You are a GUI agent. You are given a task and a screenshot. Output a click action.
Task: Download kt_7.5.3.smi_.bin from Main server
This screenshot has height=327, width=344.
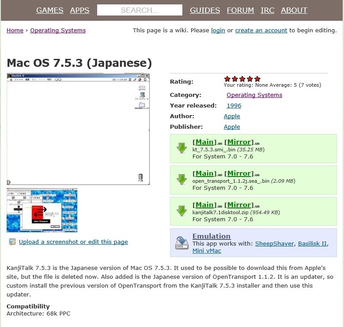coord(204,142)
